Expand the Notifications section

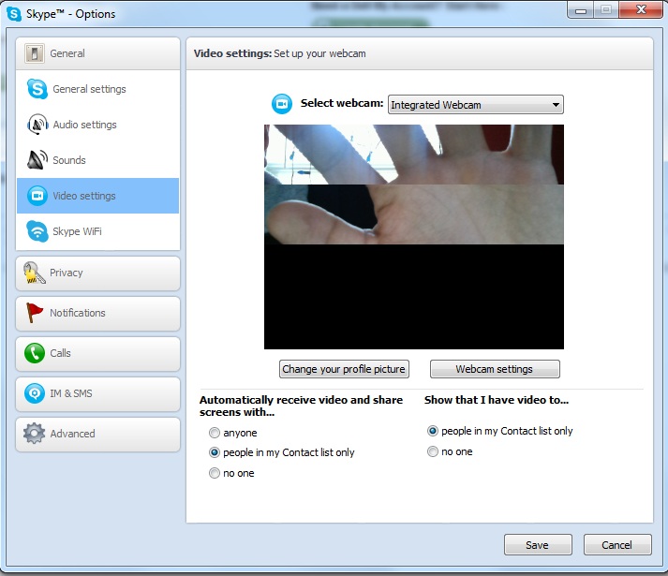tap(97, 313)
